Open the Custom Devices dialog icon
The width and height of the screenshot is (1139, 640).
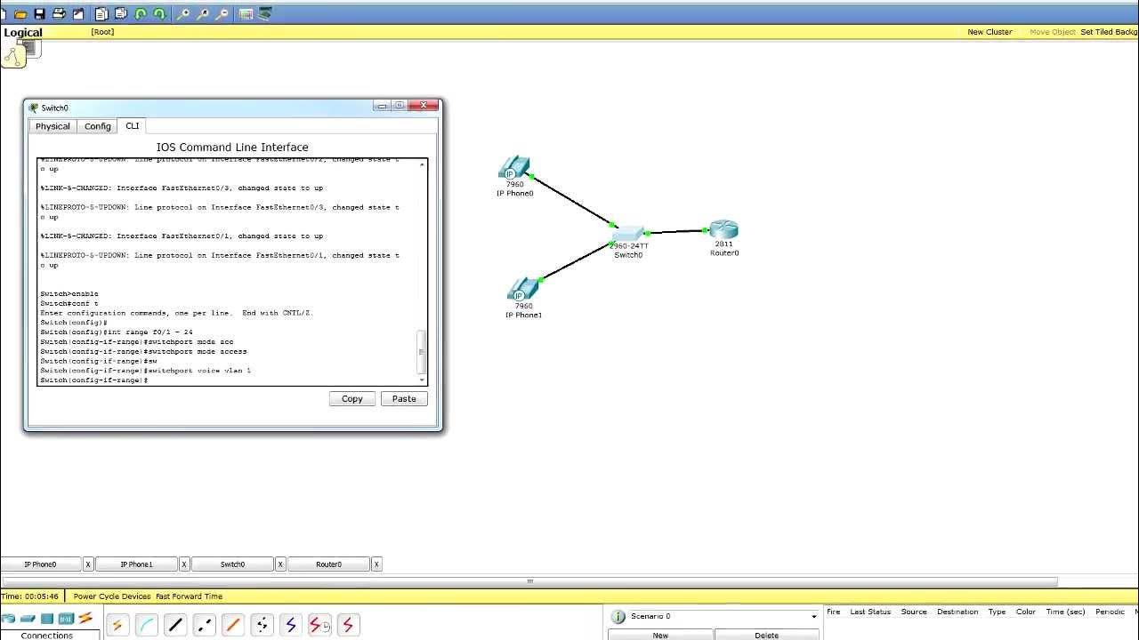[265, 14]
